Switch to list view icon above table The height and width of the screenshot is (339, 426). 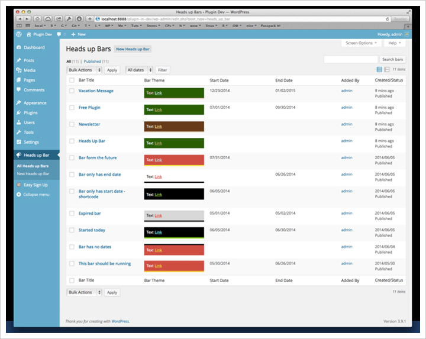click(379, 70)
